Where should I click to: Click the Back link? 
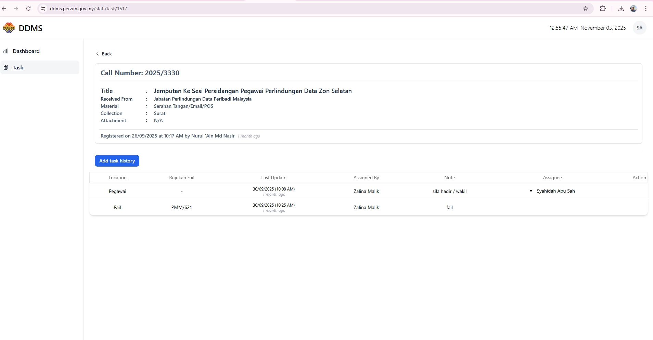[x=106, y=54]
